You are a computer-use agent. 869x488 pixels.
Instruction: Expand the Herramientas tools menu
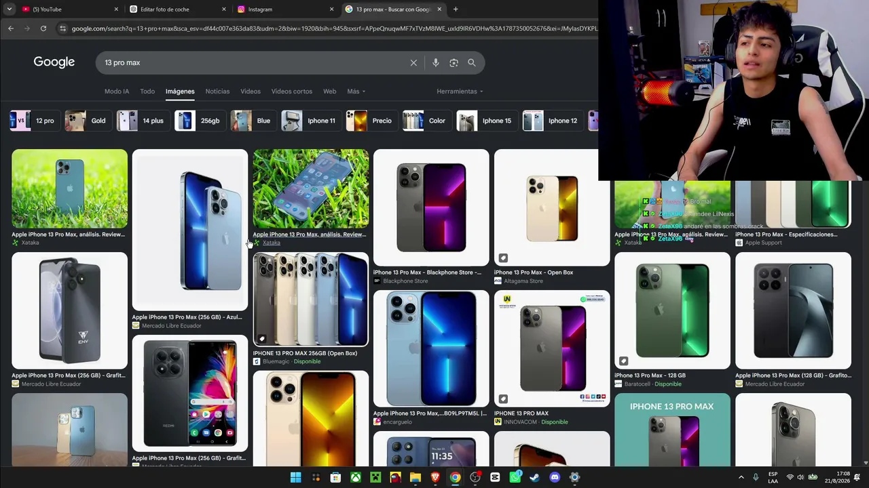[x=460, y=91]
